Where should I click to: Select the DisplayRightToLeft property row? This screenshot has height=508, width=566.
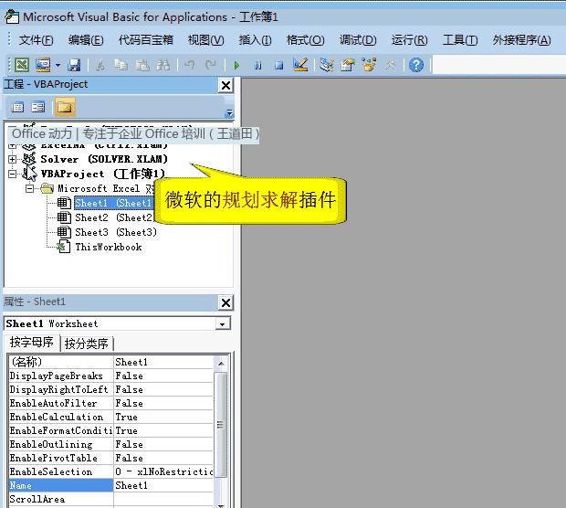point(111,389)
